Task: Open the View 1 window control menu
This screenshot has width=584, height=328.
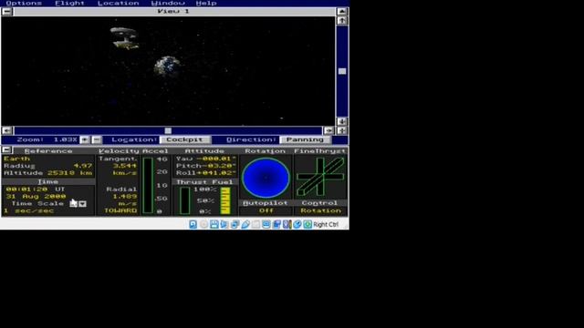Action: tap(6, 12)
